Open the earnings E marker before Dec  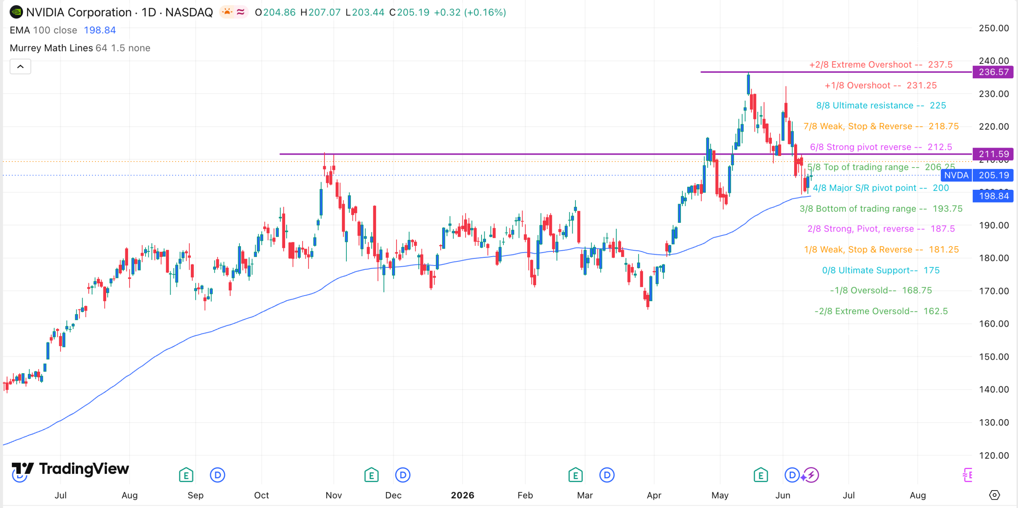(371, 475)
